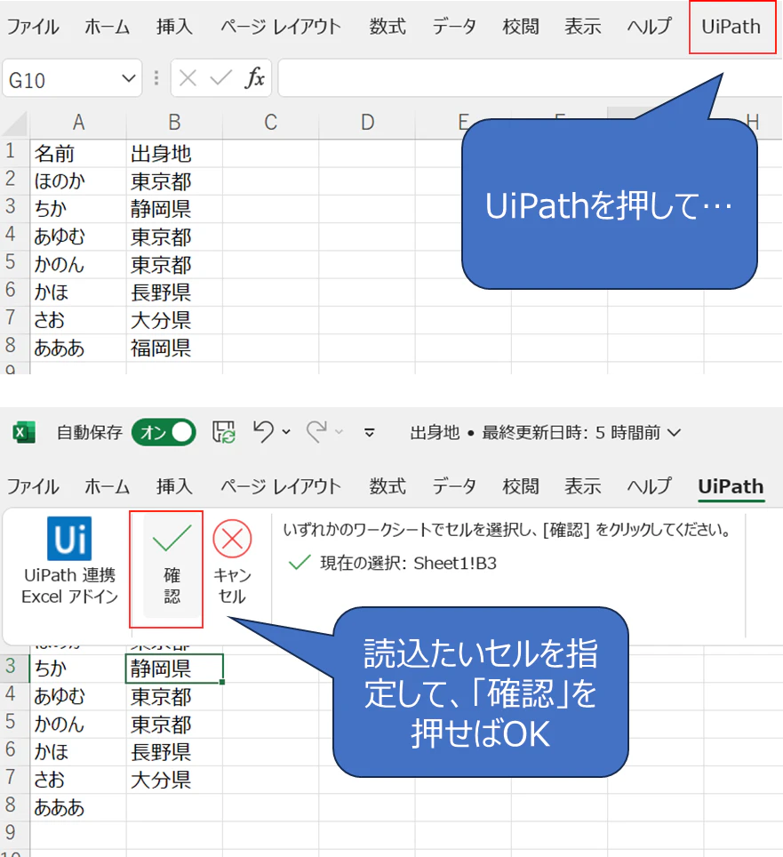The image size is (783, 857).
Task: Click the 名前 header cell
Action: (78, 154)
